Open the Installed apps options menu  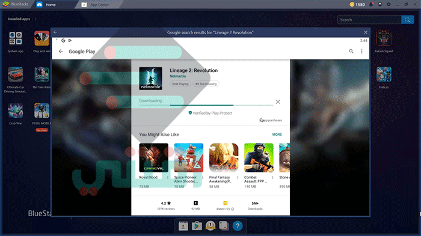[x=35, y=19]
